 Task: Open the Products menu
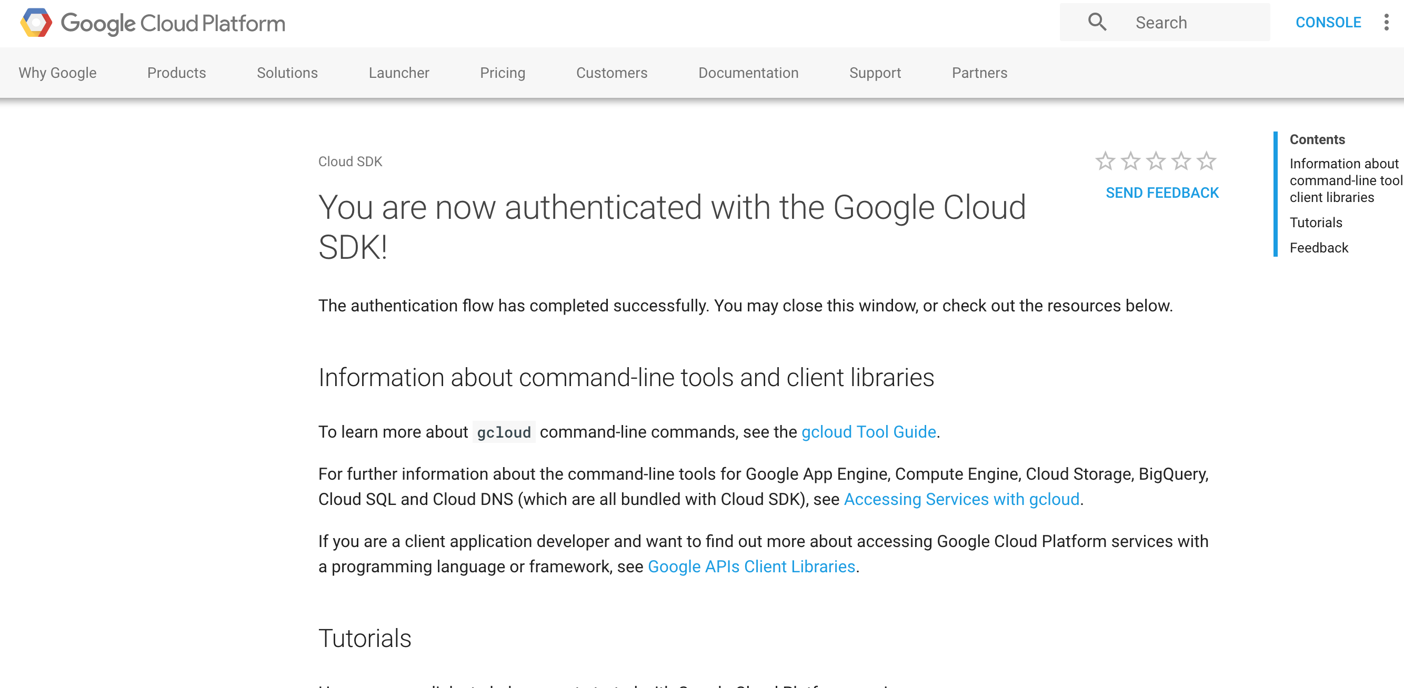click(x=177, y=73)
